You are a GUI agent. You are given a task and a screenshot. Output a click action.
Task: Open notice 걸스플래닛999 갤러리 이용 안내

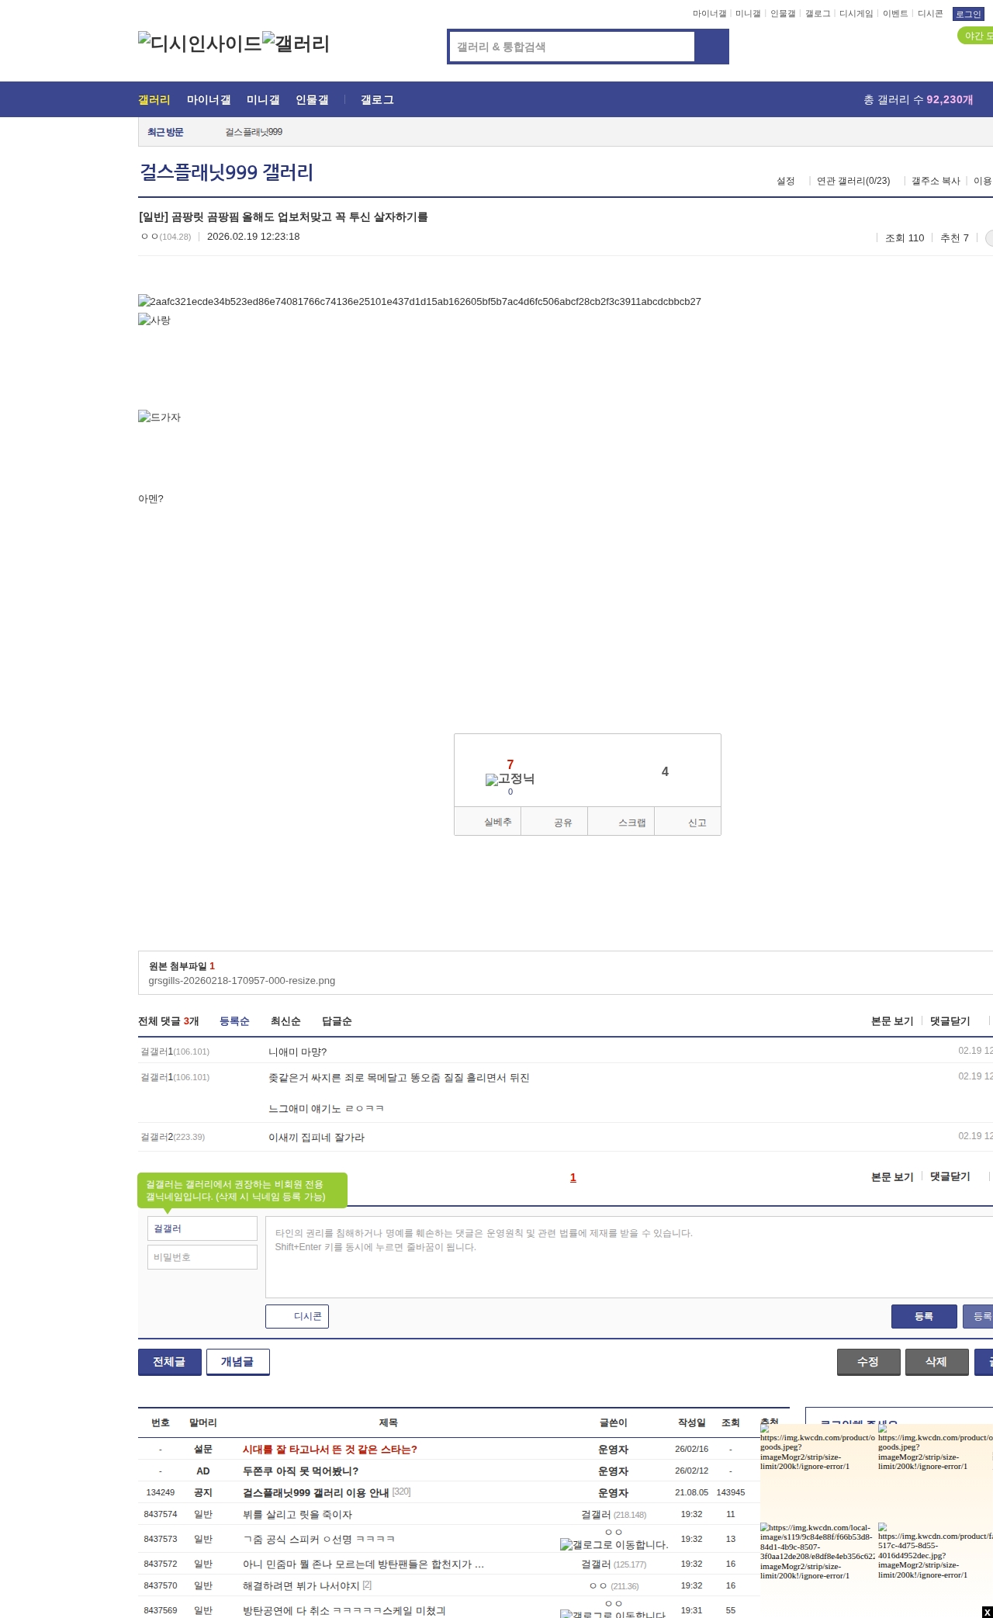316,1493
